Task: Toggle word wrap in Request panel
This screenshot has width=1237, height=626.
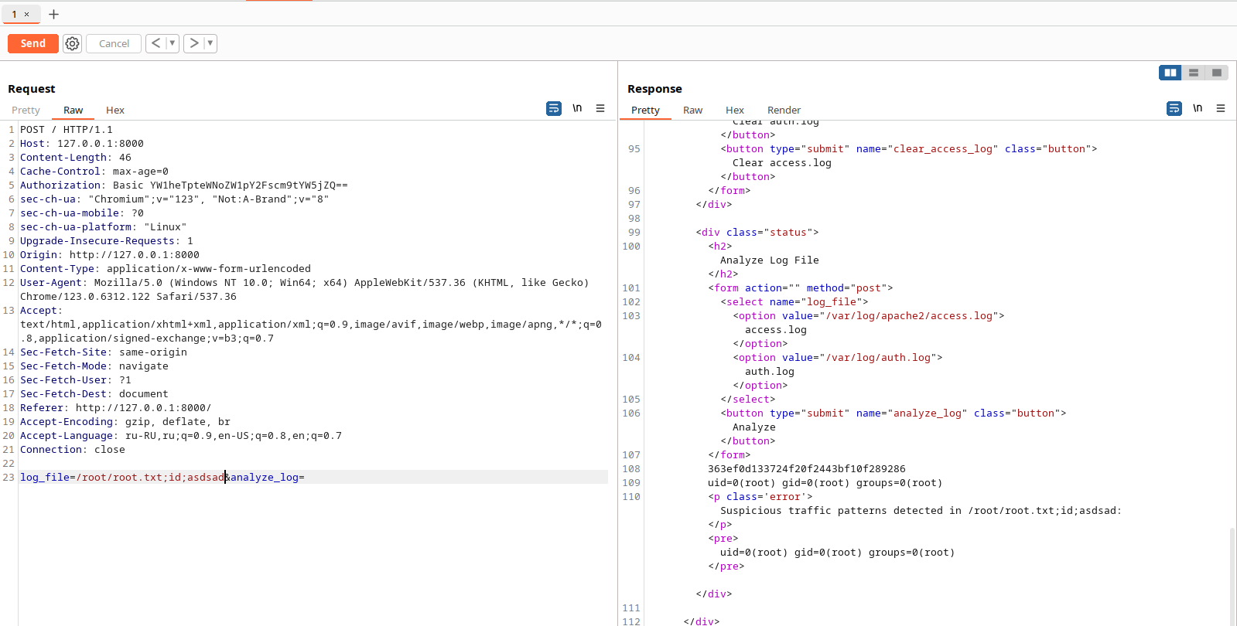Action: (554, 108)
